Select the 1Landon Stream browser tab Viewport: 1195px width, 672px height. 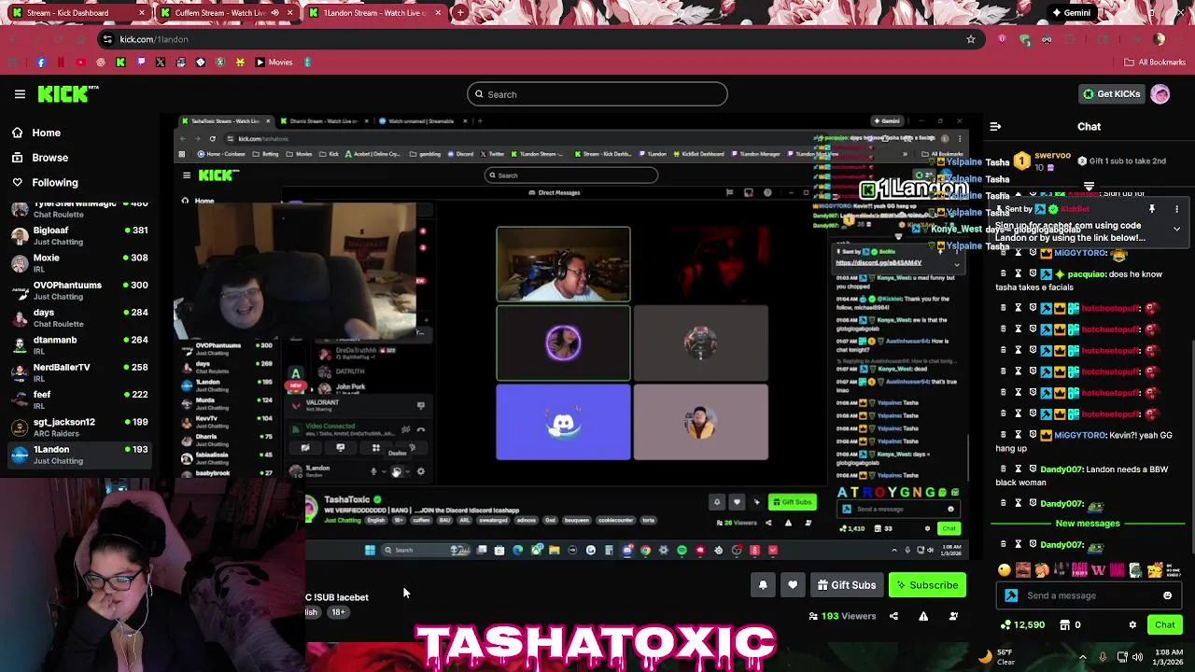[373, 13]
